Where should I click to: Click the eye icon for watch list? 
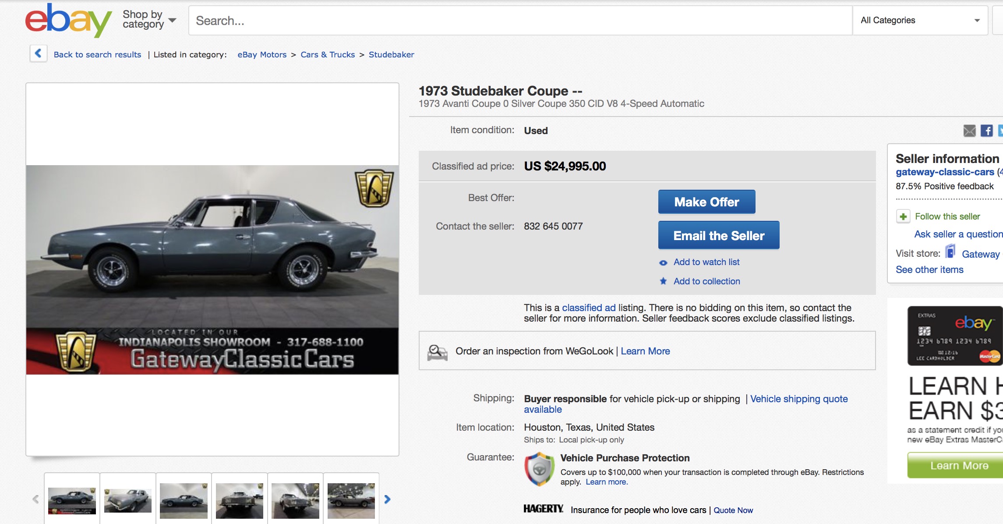point(663,263)
